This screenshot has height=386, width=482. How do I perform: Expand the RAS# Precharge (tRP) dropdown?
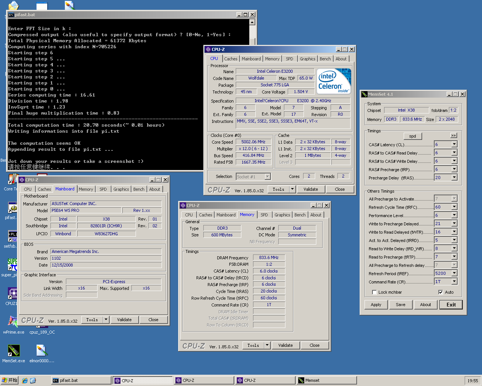click(x=454, y=169)
